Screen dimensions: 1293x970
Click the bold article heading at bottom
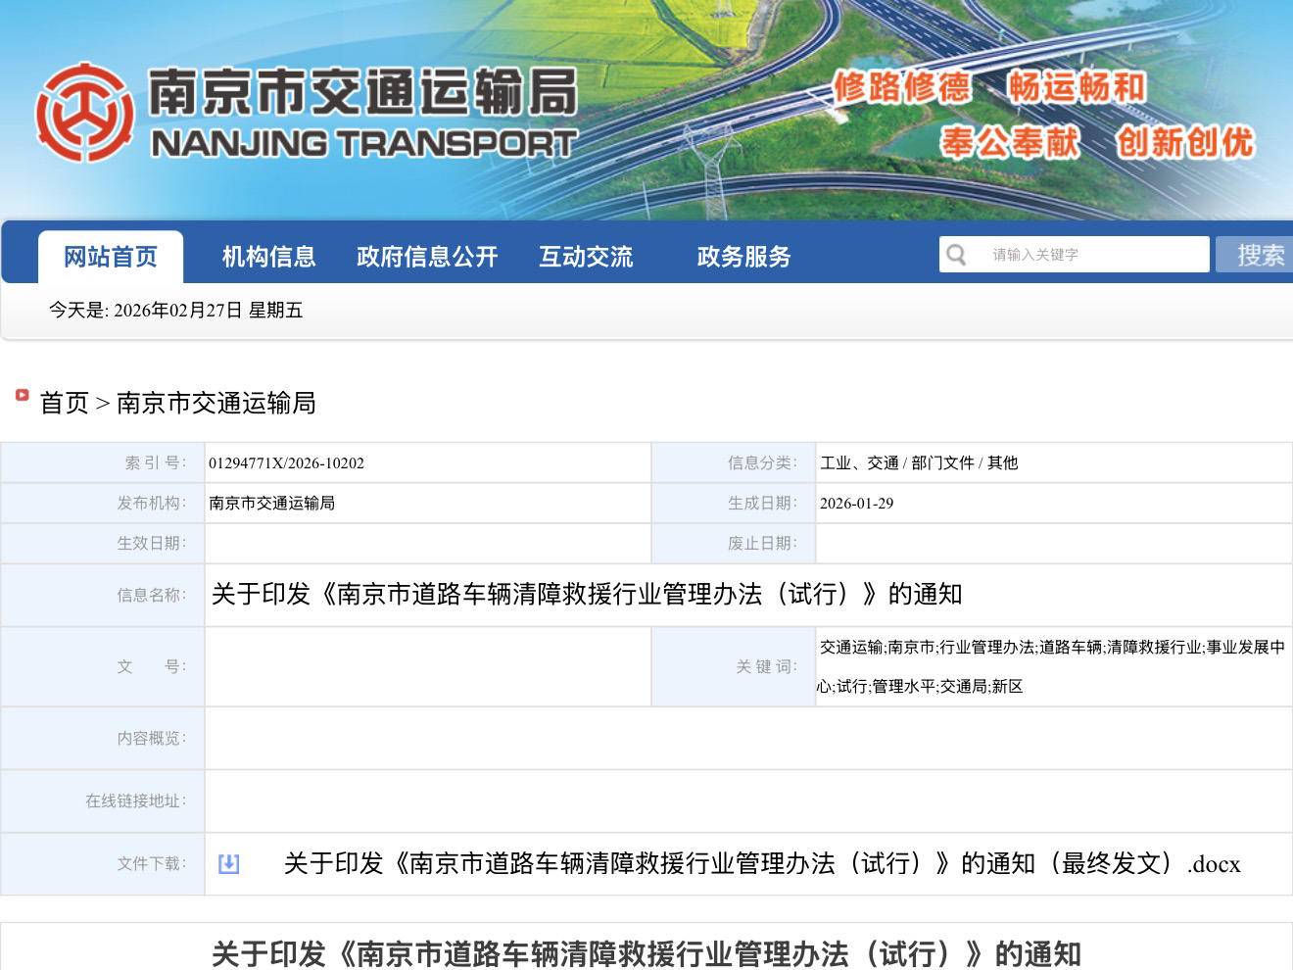tap(646, 952)
